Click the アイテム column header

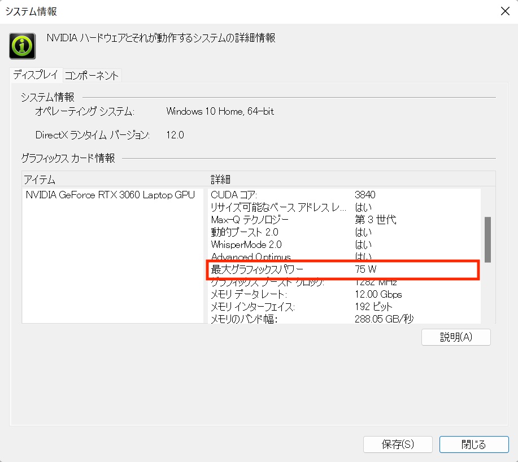coord(115,179)
